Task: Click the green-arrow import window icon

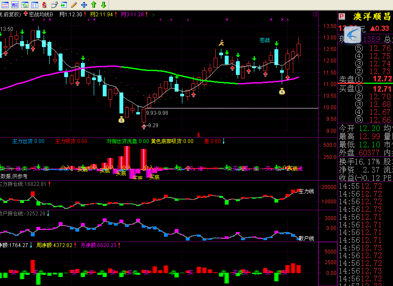Action: pyautogui.click(x=64, y=5)
